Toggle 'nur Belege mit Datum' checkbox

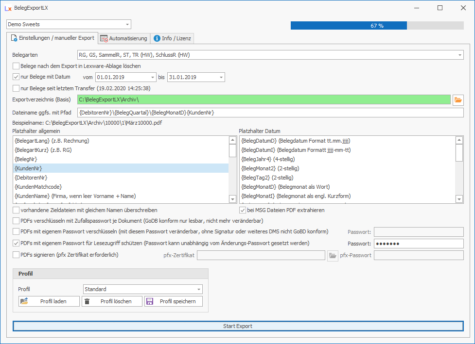click(x=17, y=77)
